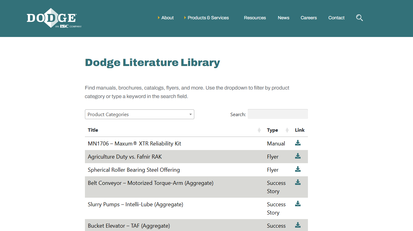413x231 pixels.
Task: Open the search magnifier icon in header
Action: click(x=360, y=18)
